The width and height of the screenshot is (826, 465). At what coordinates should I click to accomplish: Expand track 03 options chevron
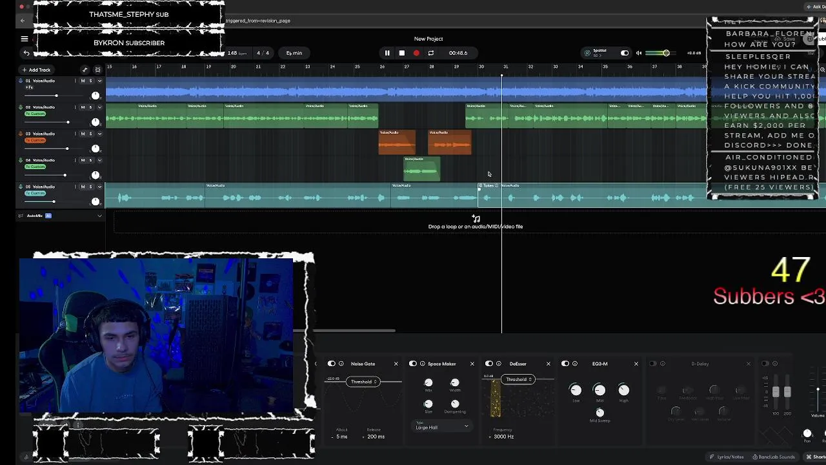[99, 134]
